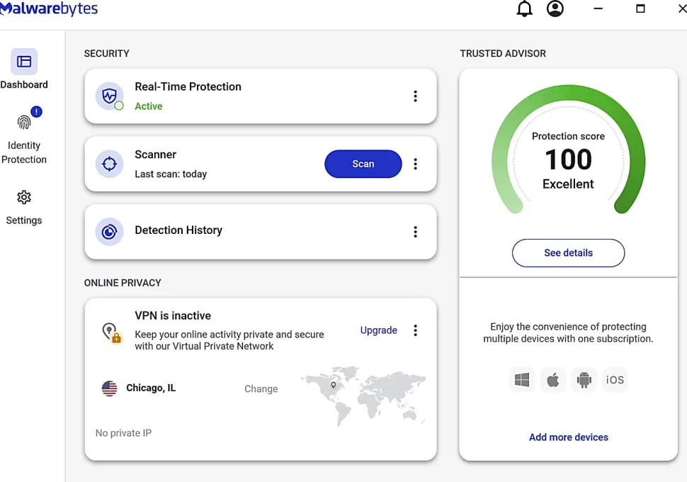Click 'VPN is inactive' heading
The width and height of the screenshot is (687, 482).
pos(173,315)
